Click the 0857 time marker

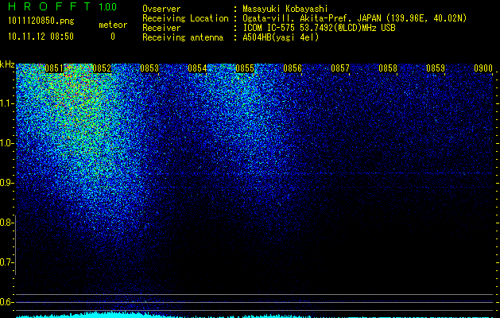tap(340, 68)
